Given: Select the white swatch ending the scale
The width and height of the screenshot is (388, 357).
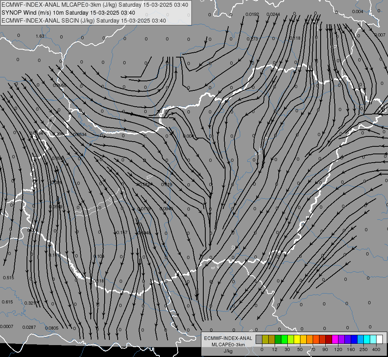Looking at the screenshot, I should (x=380, y=340).
